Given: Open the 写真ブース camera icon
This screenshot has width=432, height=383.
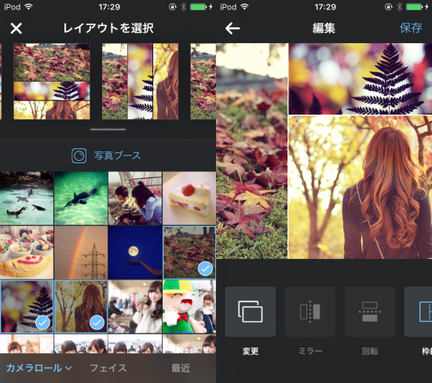Looking at the screenshot, I should [79, 155].
